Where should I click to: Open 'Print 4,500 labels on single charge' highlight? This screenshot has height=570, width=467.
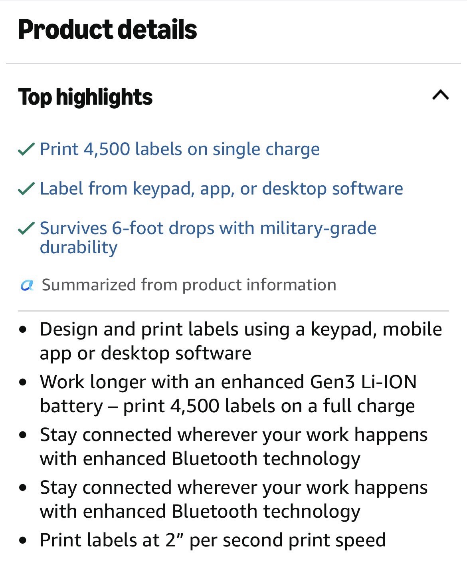pyautogui.click(x=180, y=149)
